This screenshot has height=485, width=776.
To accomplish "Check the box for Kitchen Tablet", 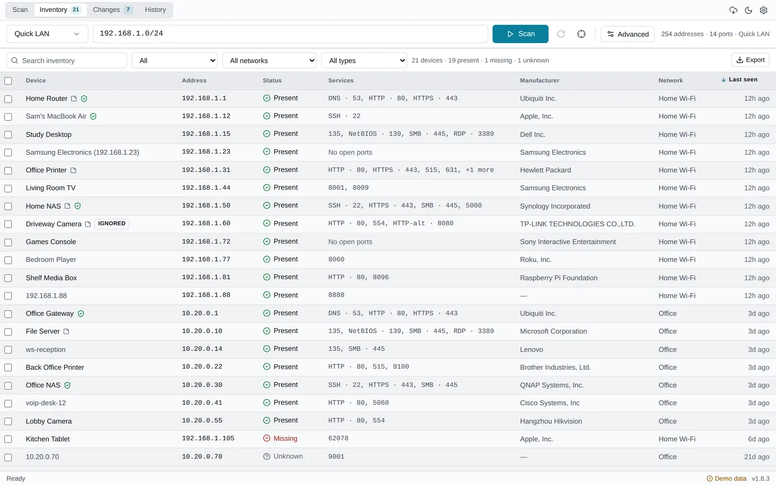I will point(8,439).
